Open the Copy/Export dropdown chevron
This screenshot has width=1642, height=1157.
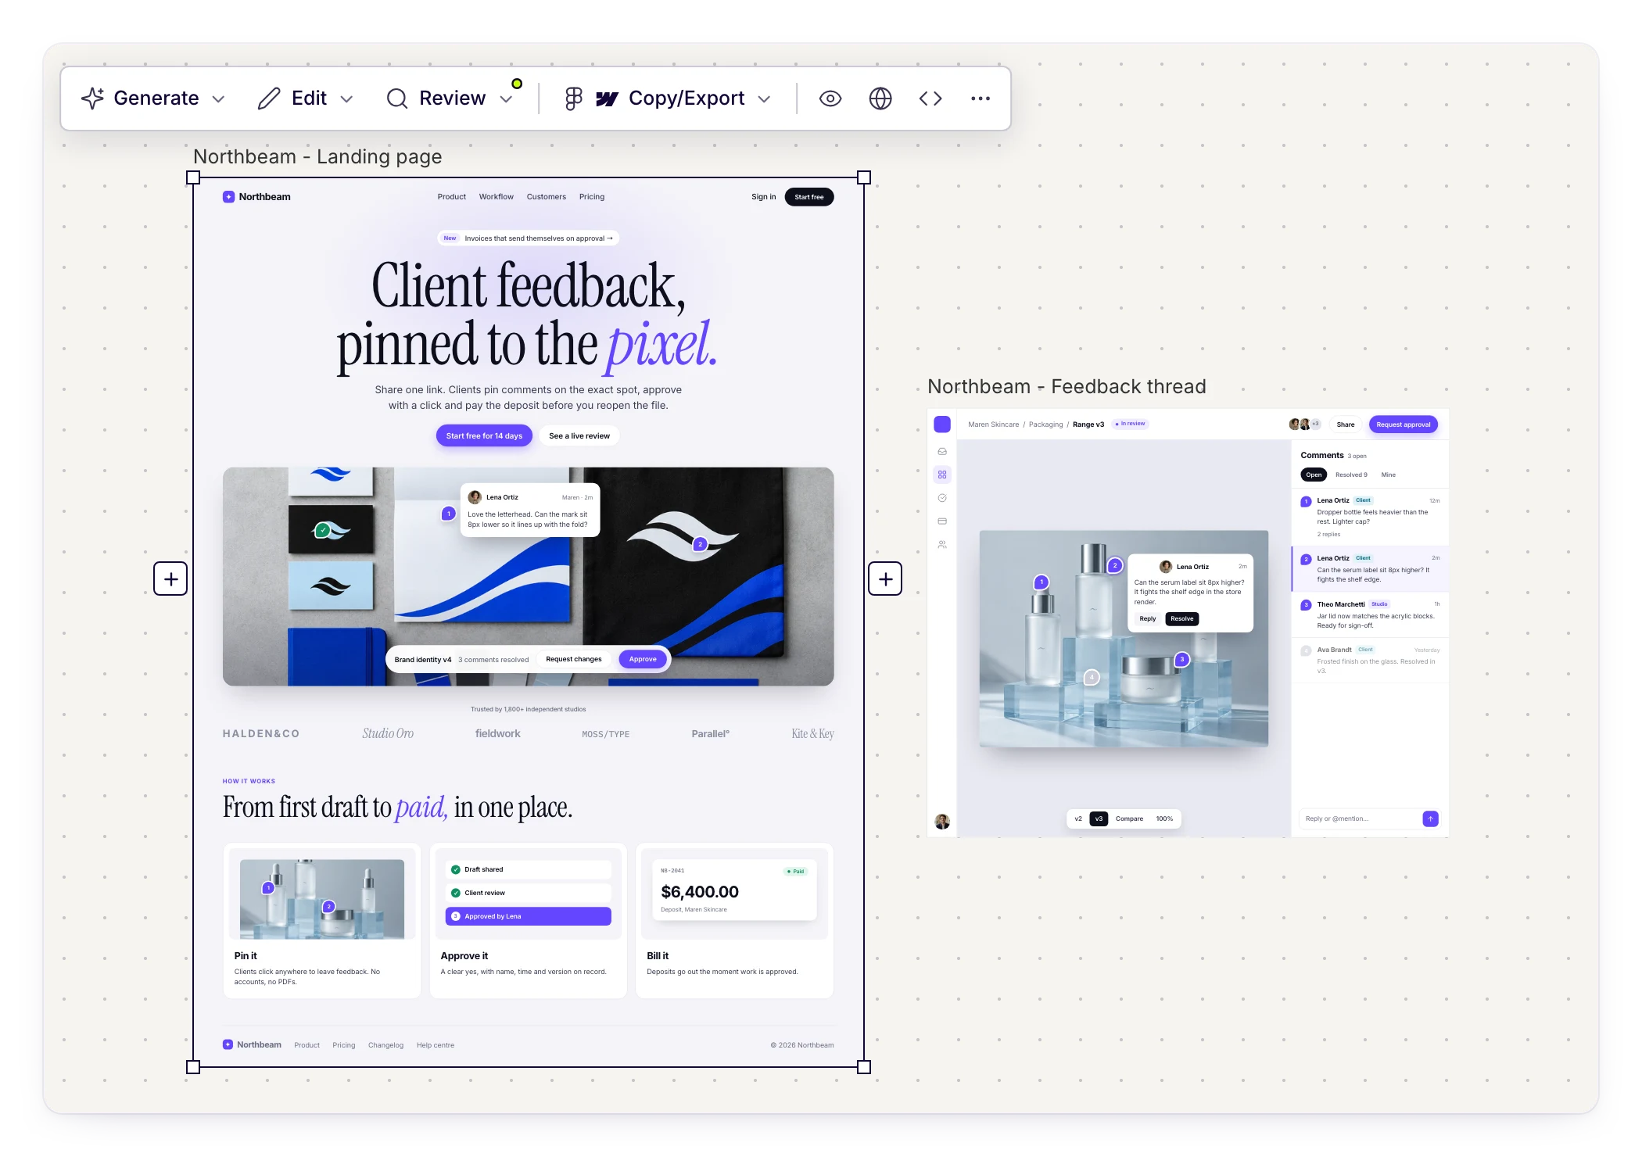765,99
